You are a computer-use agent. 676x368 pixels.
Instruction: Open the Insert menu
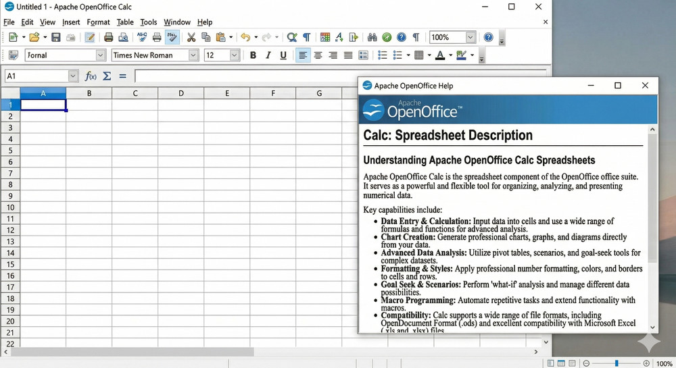[x=71, y=22]
